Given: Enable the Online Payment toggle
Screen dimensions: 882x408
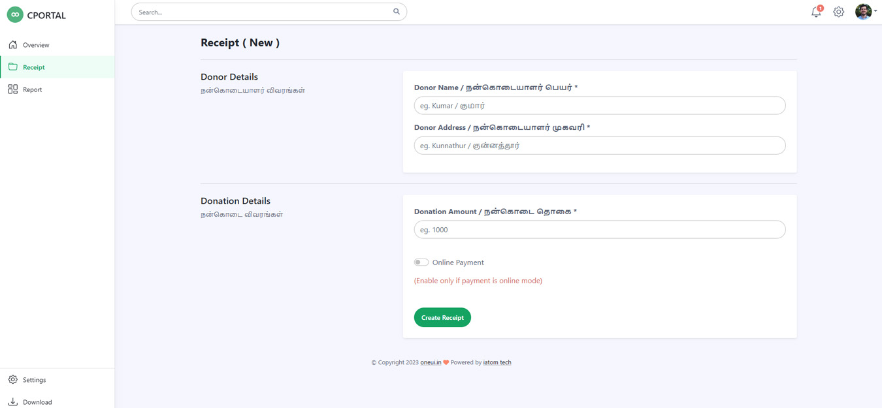Looking at the screenshot, I should (421, 262).
